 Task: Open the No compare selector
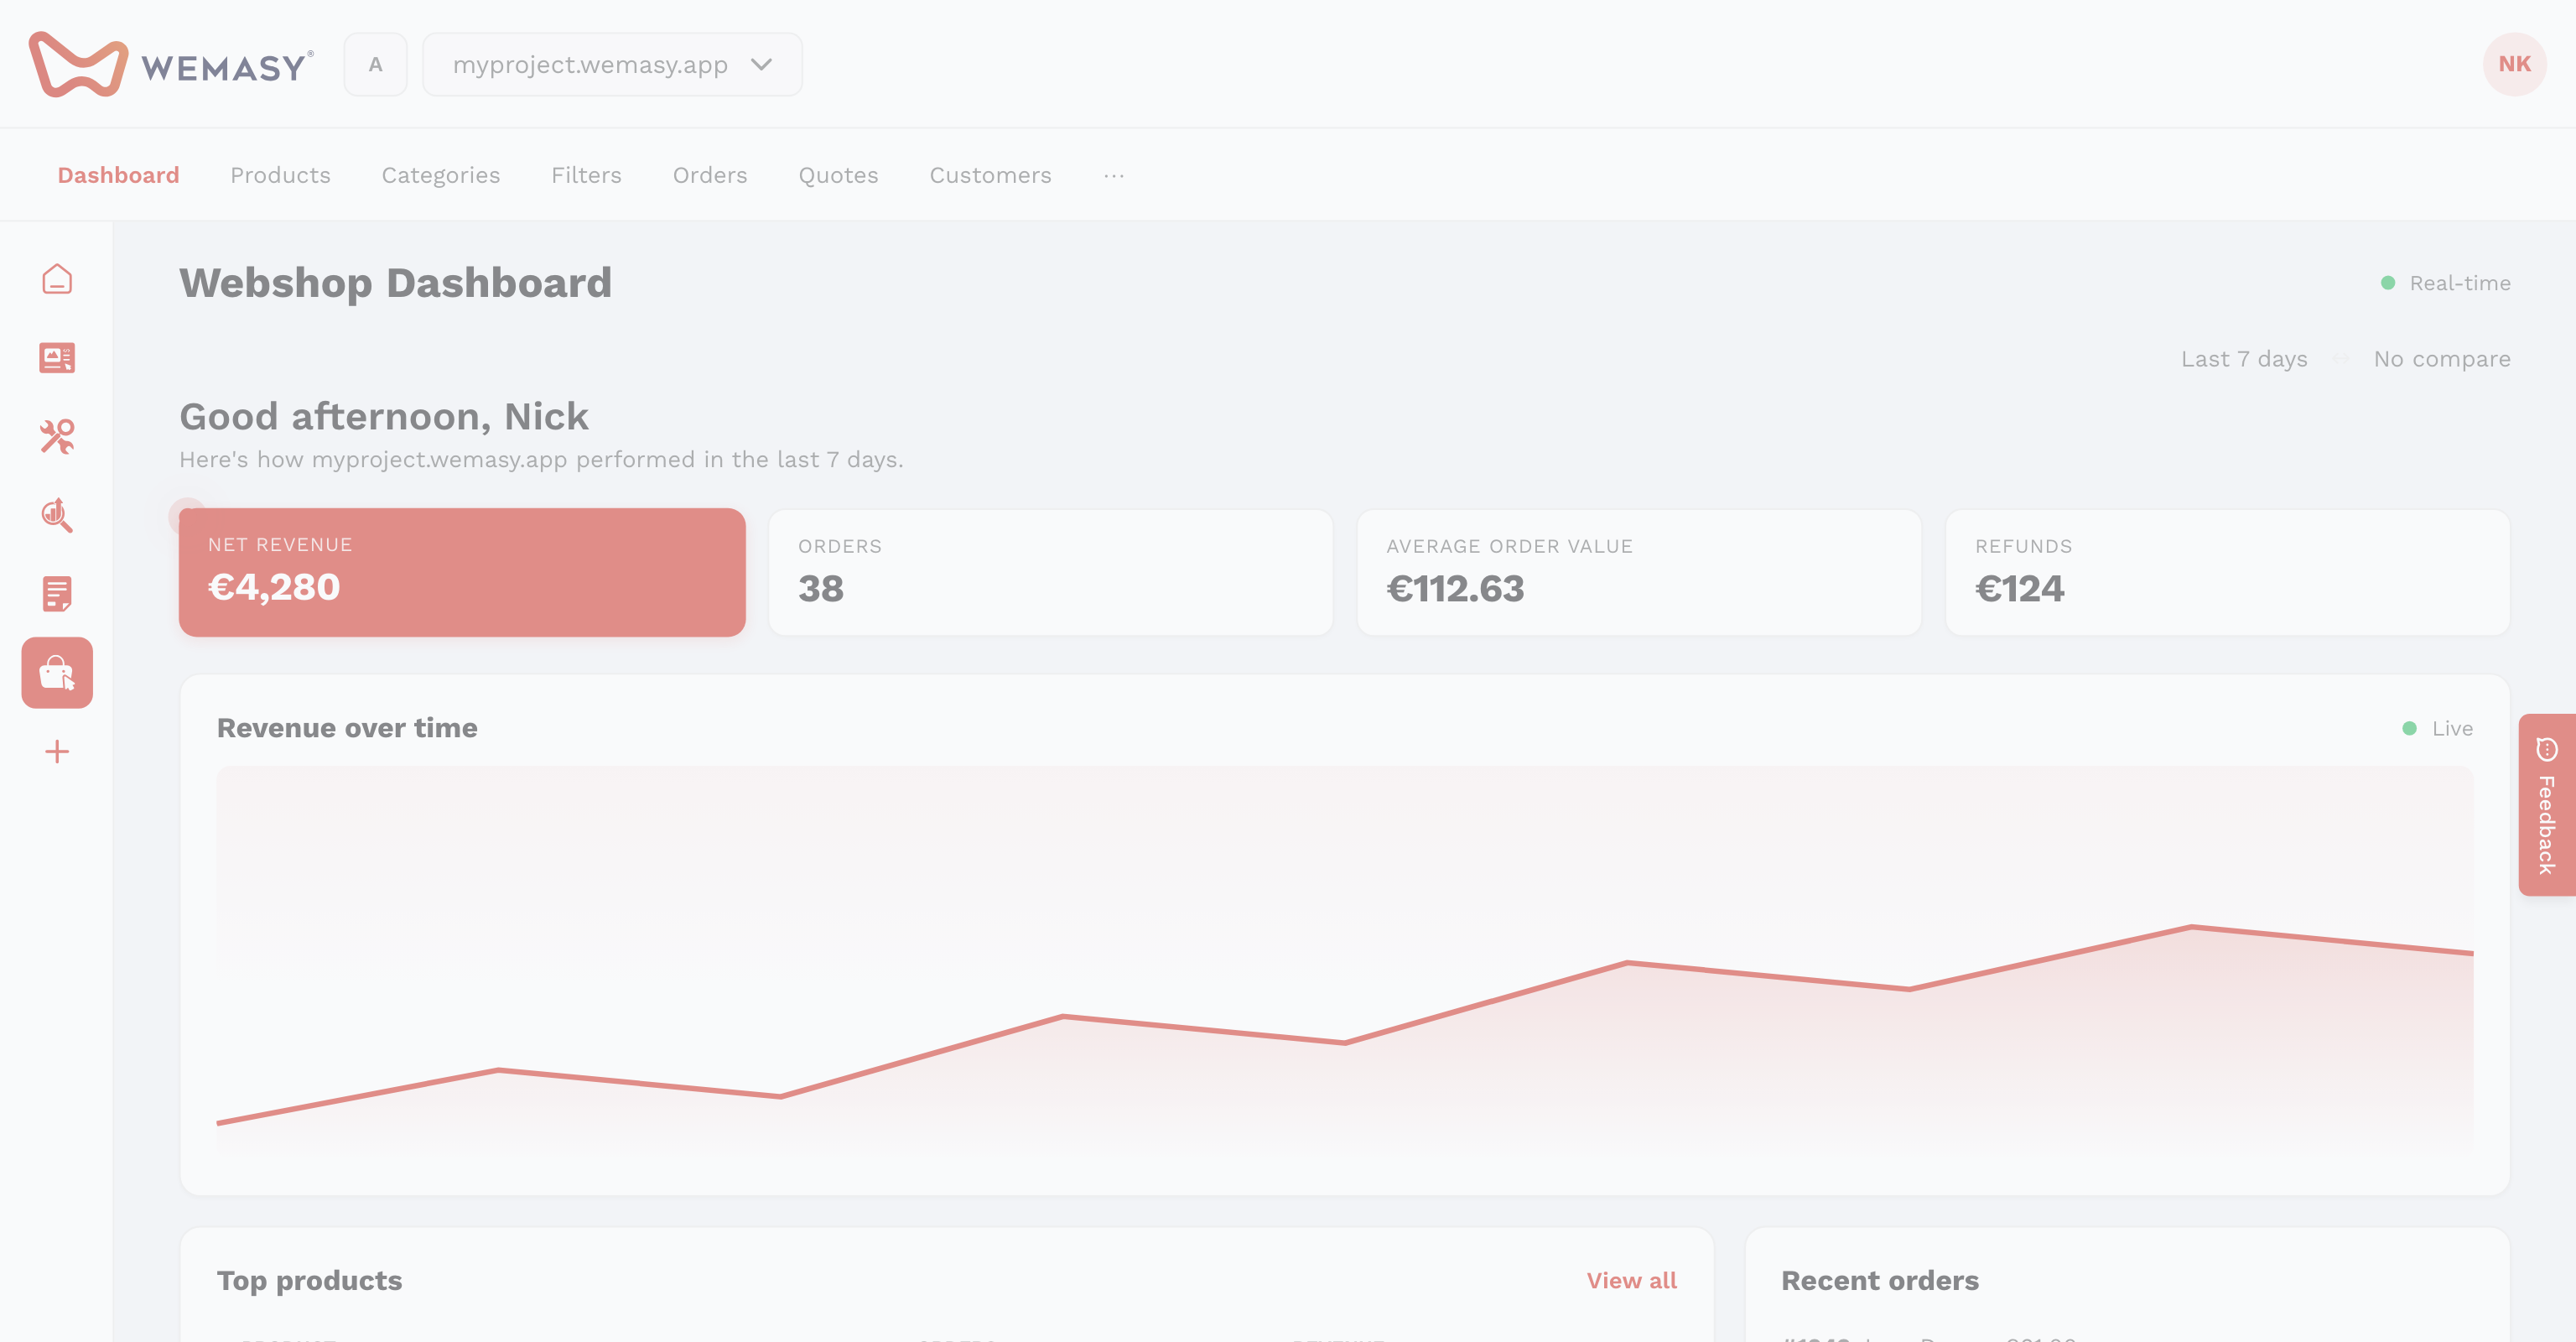click(2441, 359)
